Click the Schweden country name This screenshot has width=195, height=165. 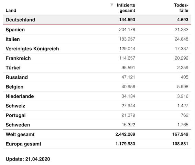coord(18,125)
